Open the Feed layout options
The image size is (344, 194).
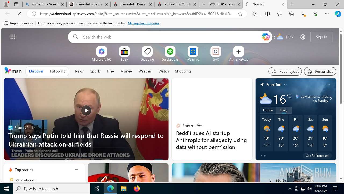click(285, 71)
